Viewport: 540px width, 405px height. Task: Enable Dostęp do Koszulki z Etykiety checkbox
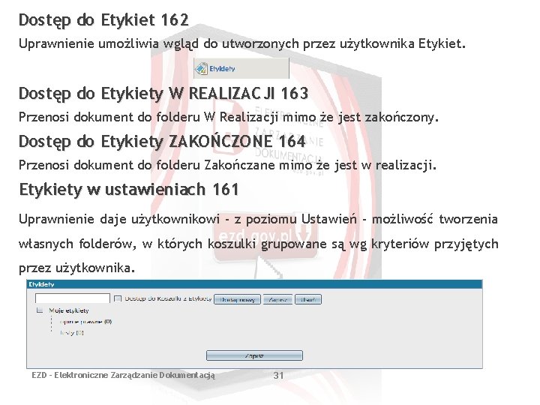pos(118,298)
